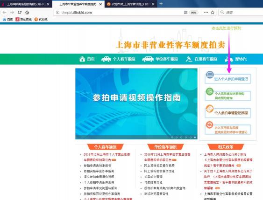Open the orange 个人客车额度 section header
The height and width of the screenshot is (200, 263).
(x=105, y=147)
